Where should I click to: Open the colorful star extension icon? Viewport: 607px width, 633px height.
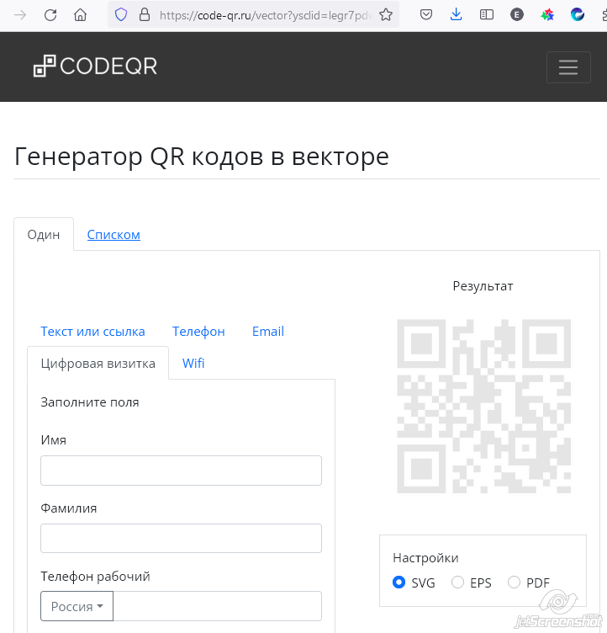547,15
